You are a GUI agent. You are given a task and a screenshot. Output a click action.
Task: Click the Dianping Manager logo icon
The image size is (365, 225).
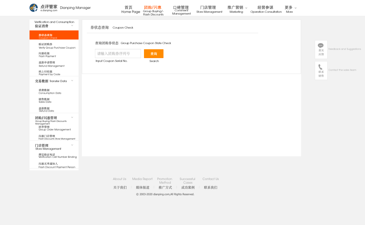pyautogui.click(x=33, y=8)
